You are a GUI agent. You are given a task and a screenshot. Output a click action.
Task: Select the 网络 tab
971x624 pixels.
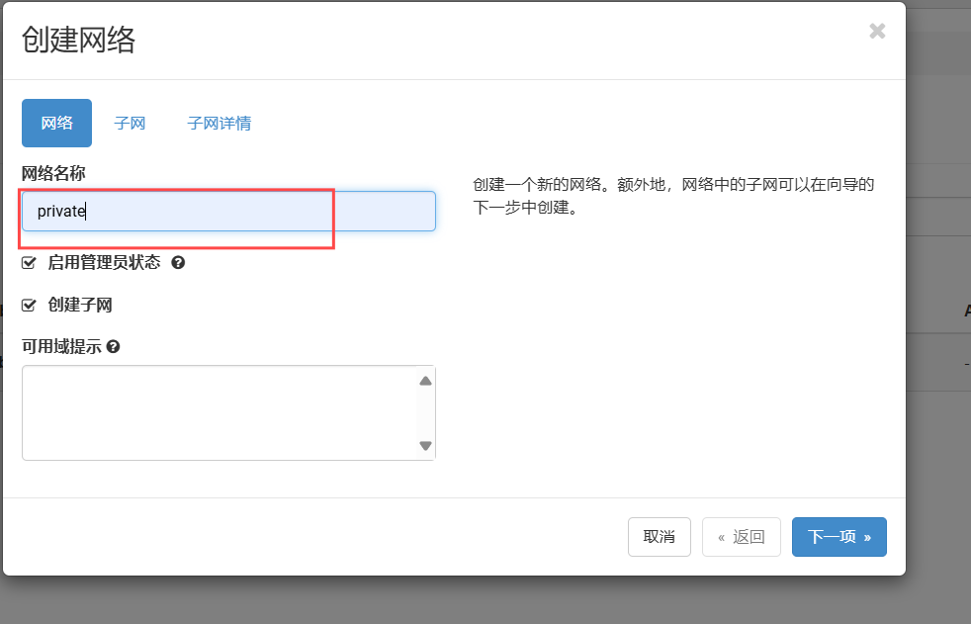pyautogui.click(x=56, y=124)
